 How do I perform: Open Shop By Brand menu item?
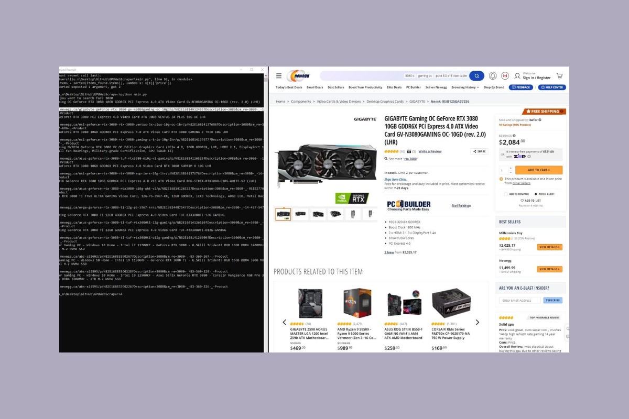point(494,87)
